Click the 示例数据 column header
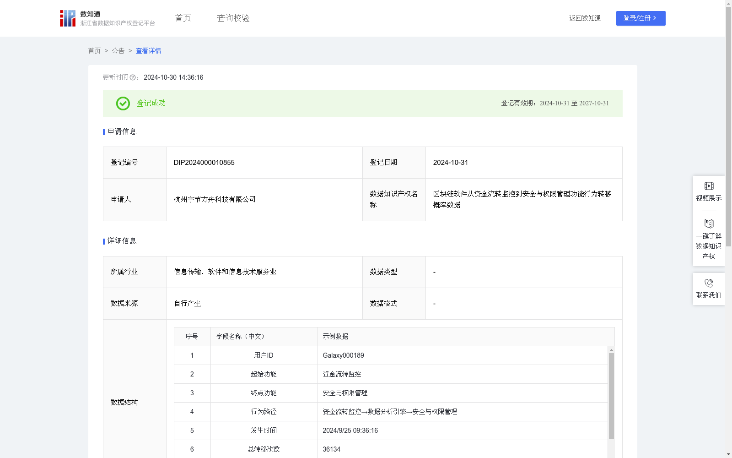Image resolution: width=732 pixels, height=458 pixels. point(466,337)
